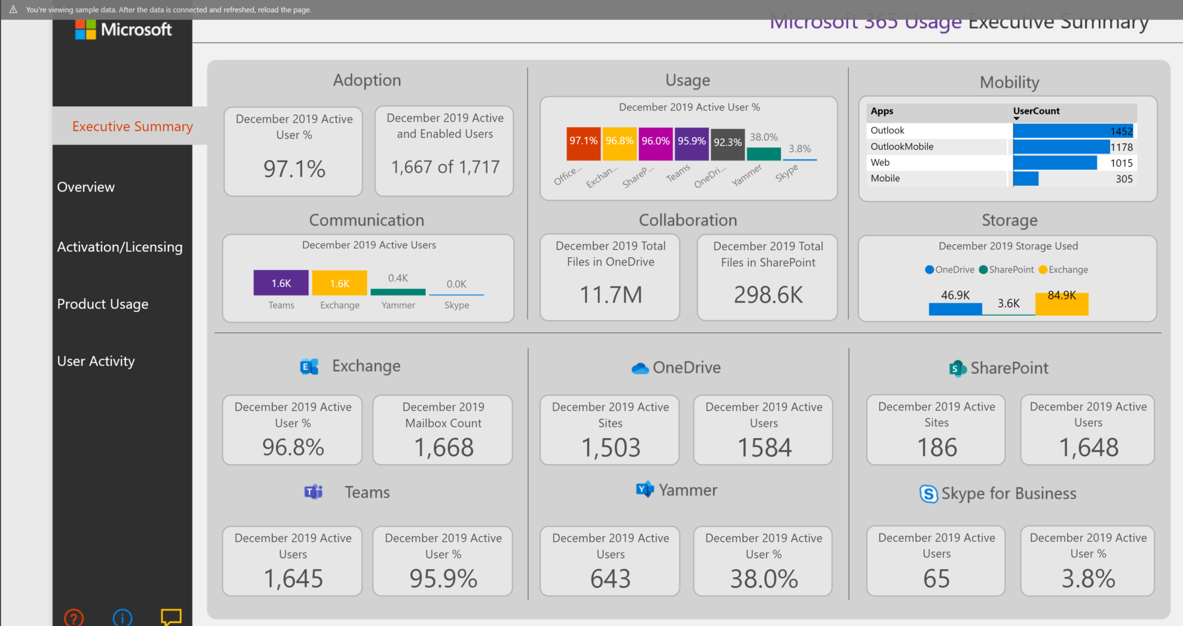Click the Microsoft logo

(x=122, y=29)
